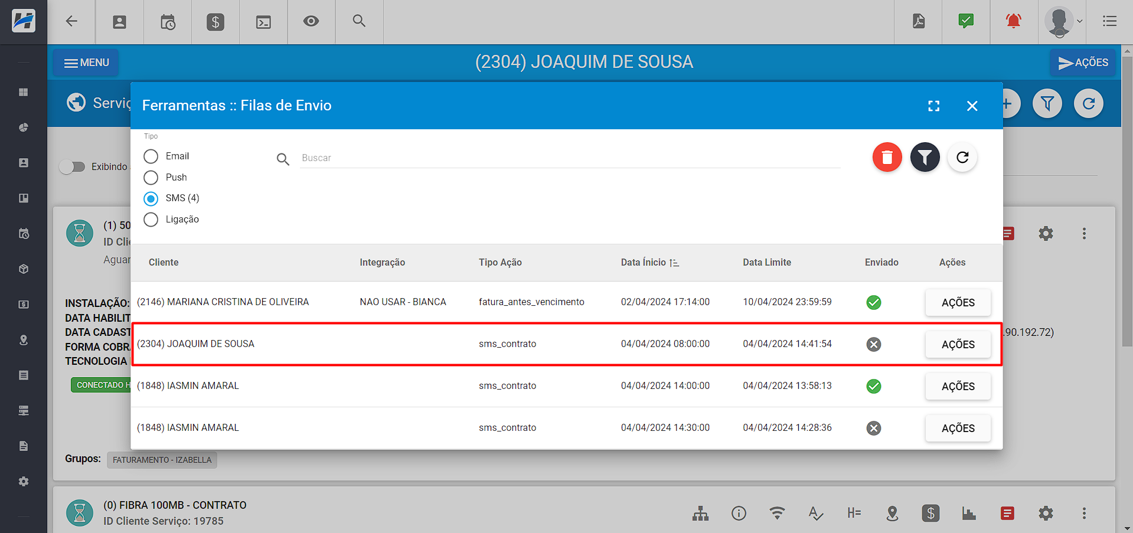1133x533 pixels.
Task: Click the Cliente column header
Action: (164, 263)
